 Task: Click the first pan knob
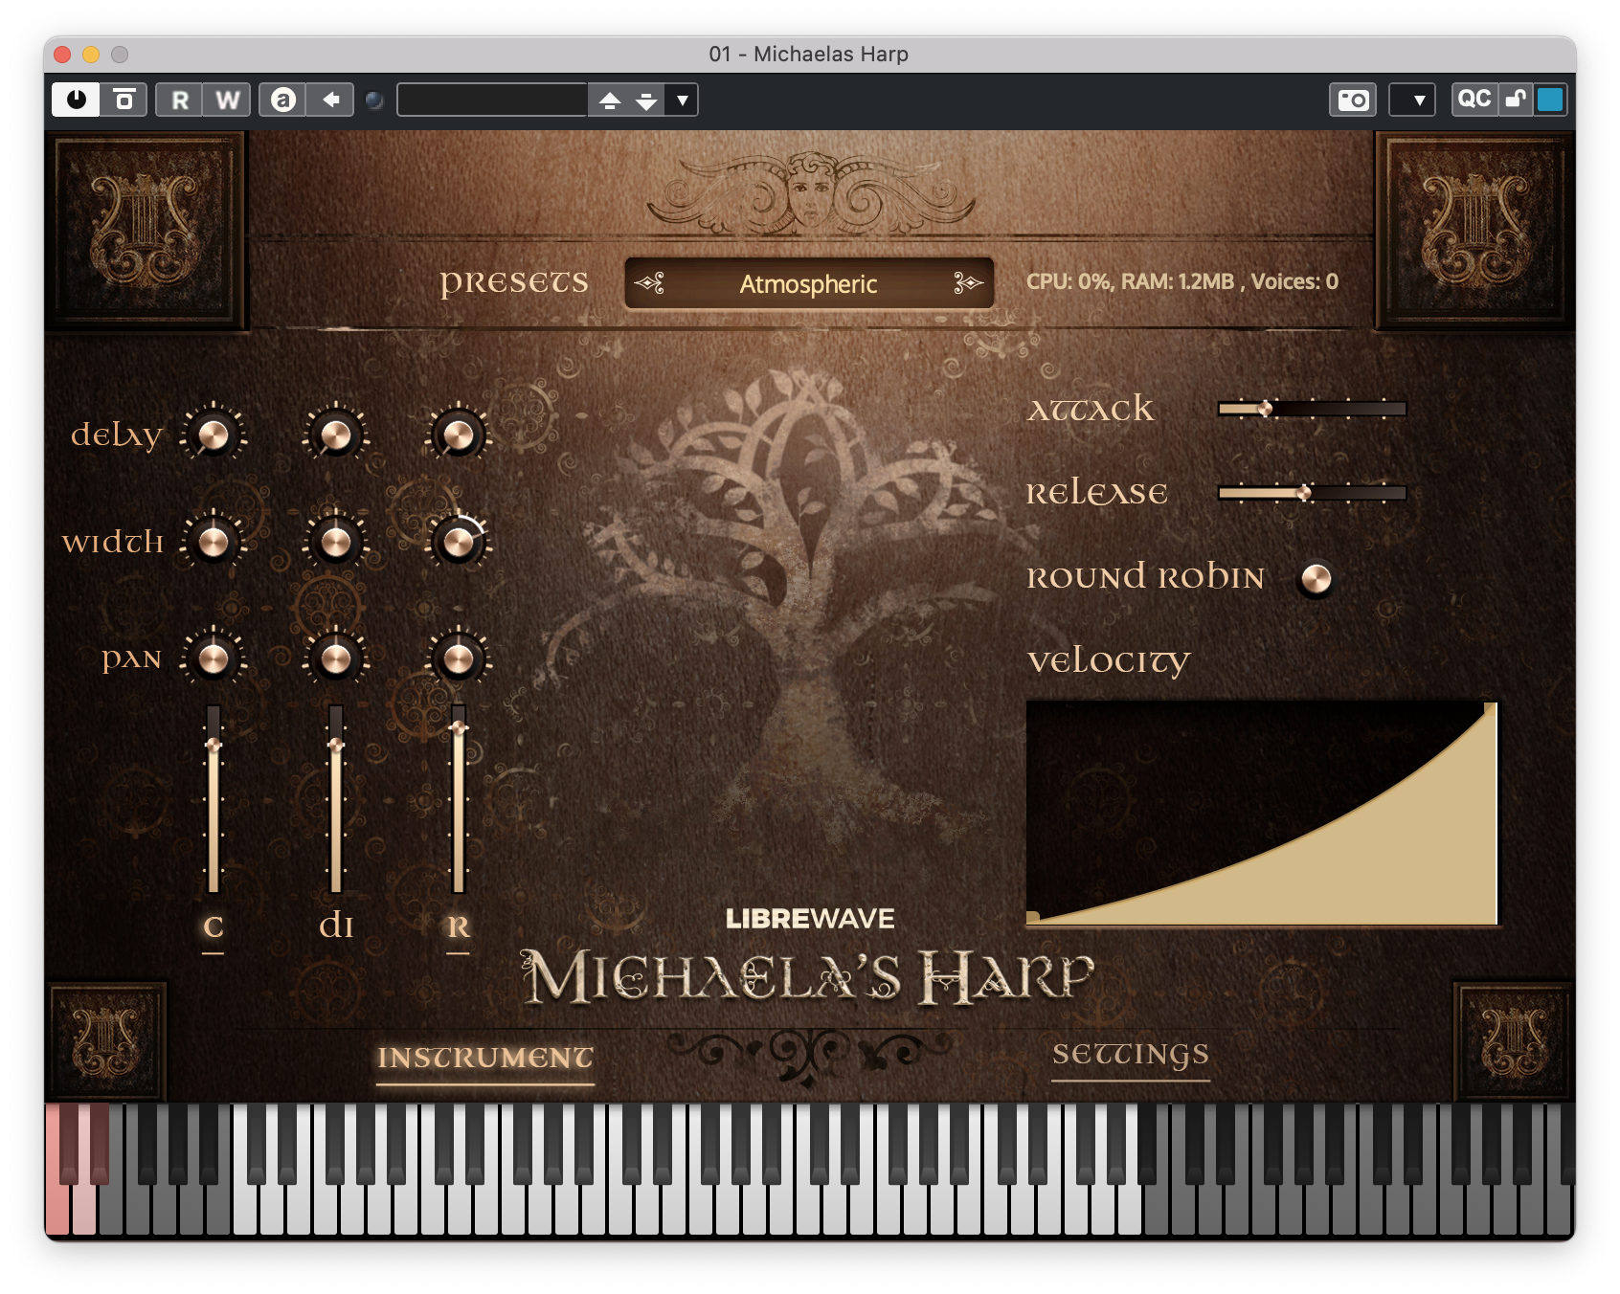(214, 658)
